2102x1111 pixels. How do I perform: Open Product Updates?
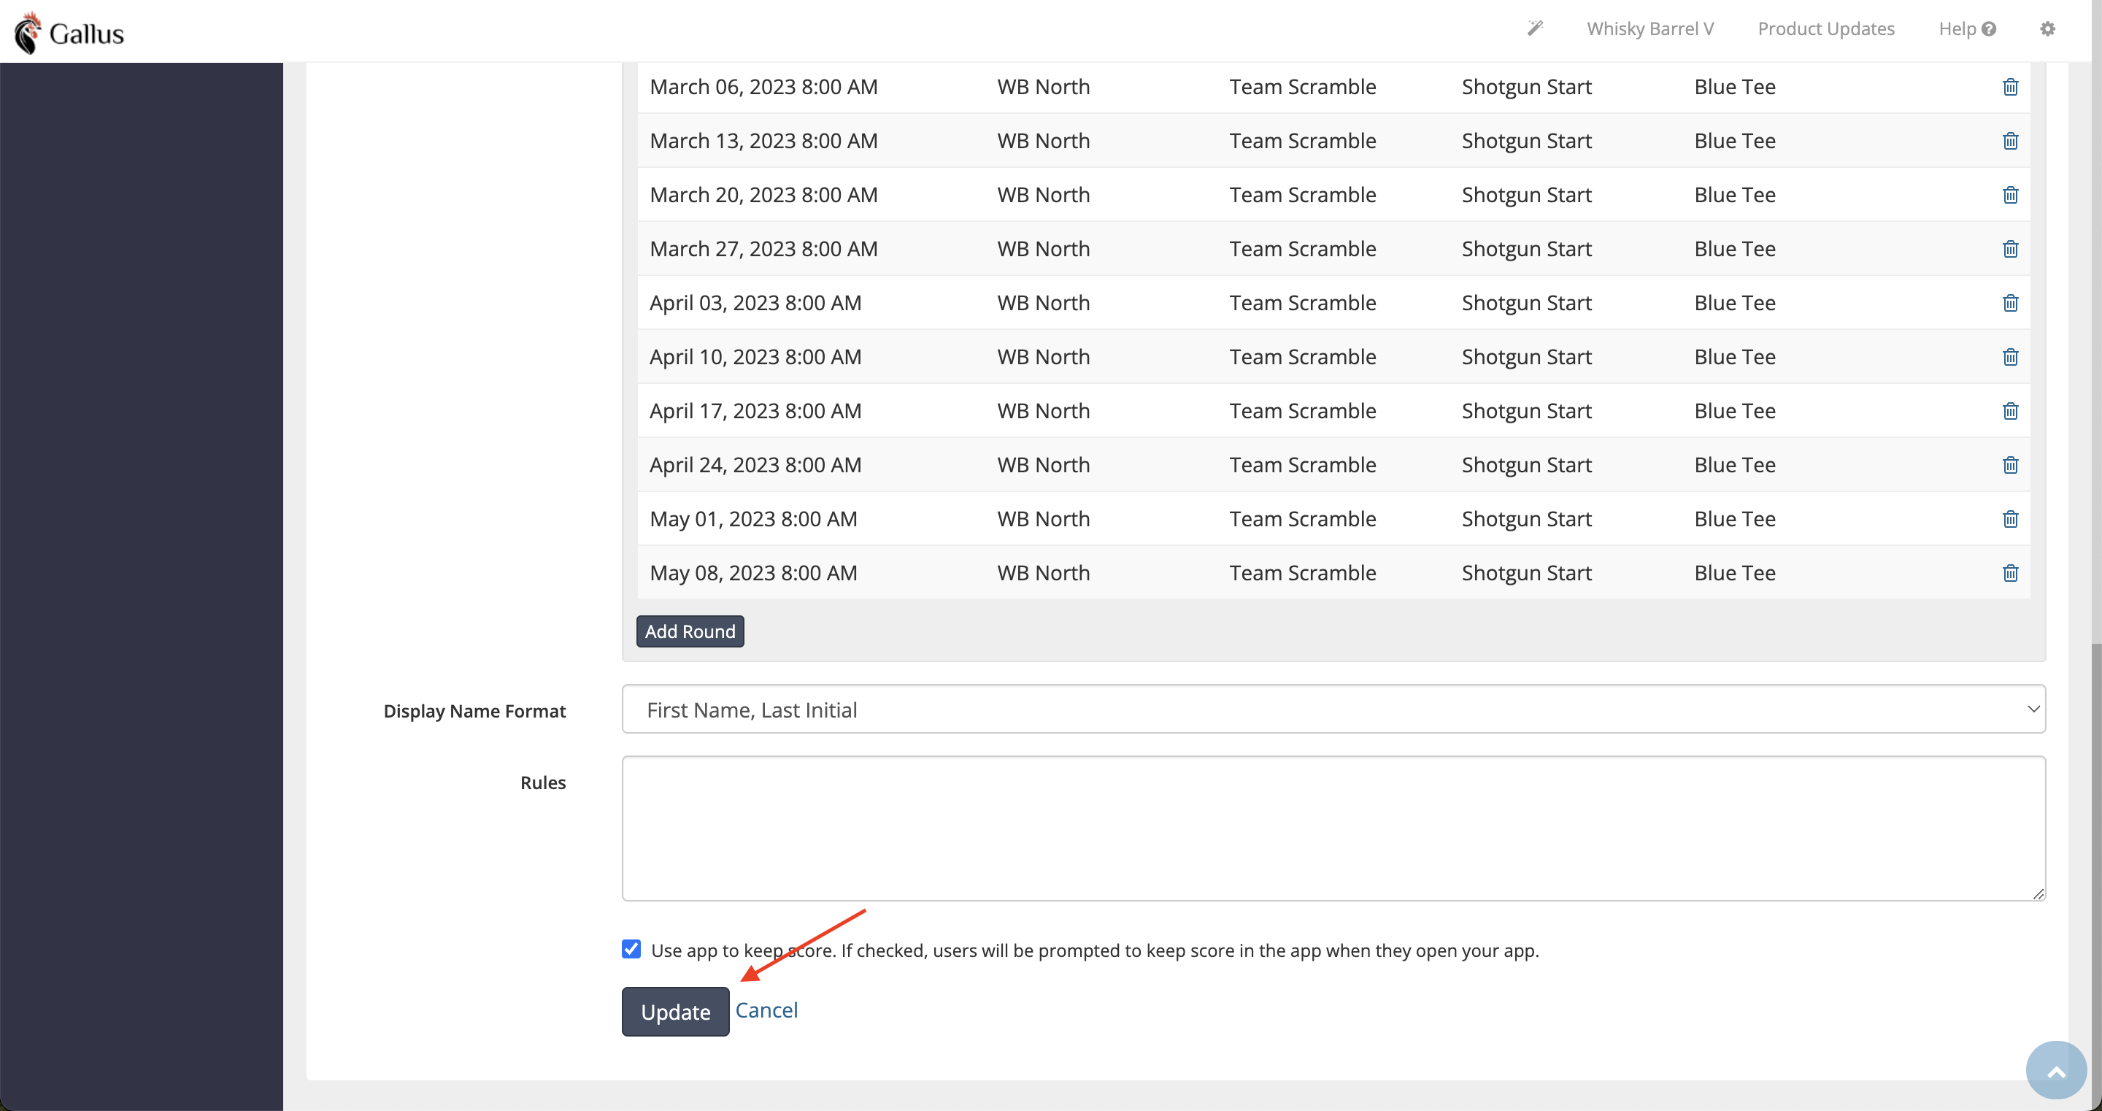click(x=1825, y=28)
